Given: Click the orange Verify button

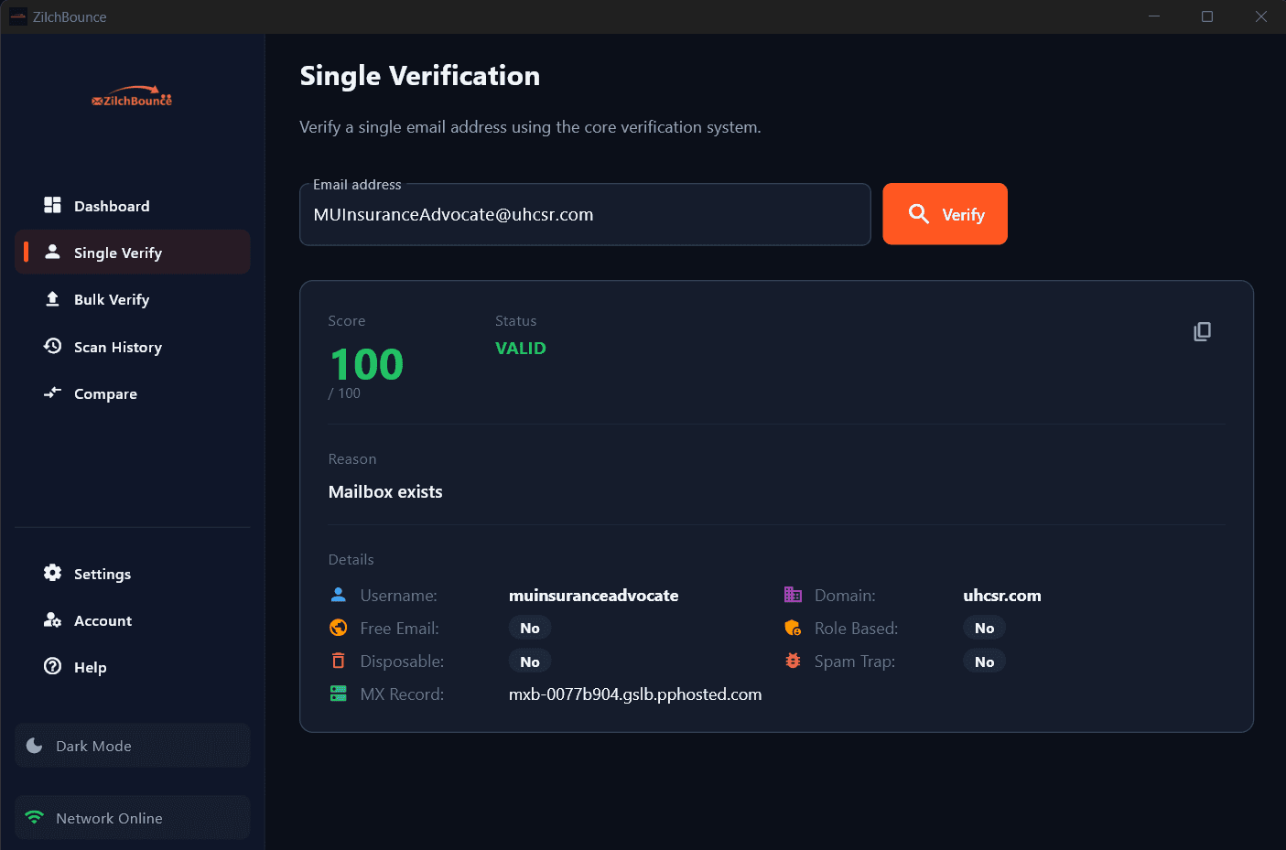Looking at the screenshot, I should [x=945, y=214].
